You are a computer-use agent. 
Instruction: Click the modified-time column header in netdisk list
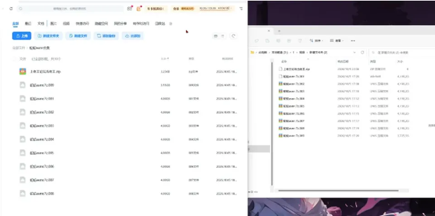pos(227,59)
